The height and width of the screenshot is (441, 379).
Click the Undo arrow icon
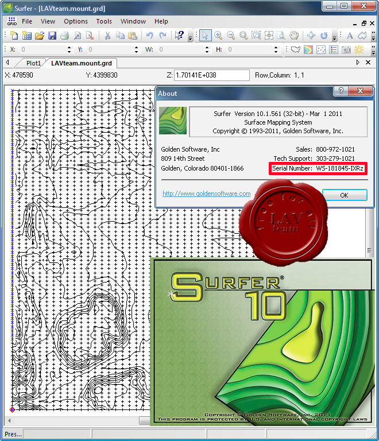point(149,36)
